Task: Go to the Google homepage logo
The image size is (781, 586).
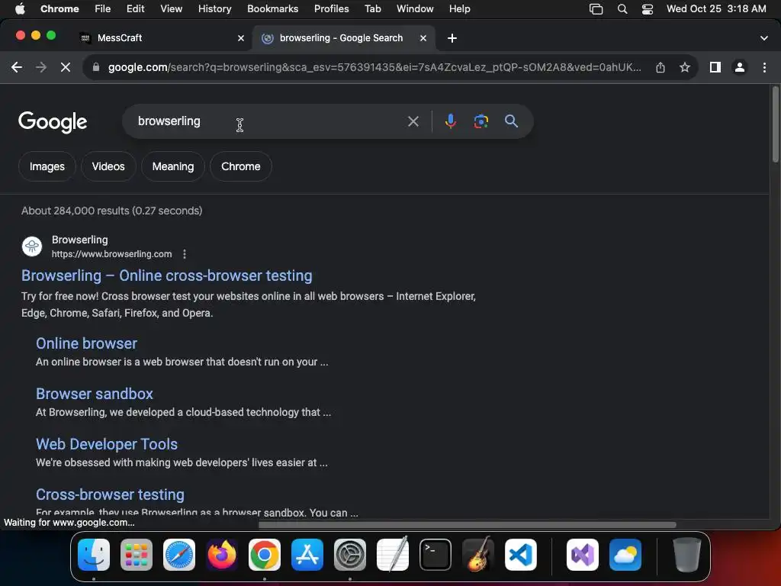Action: (x=53, y=122)
